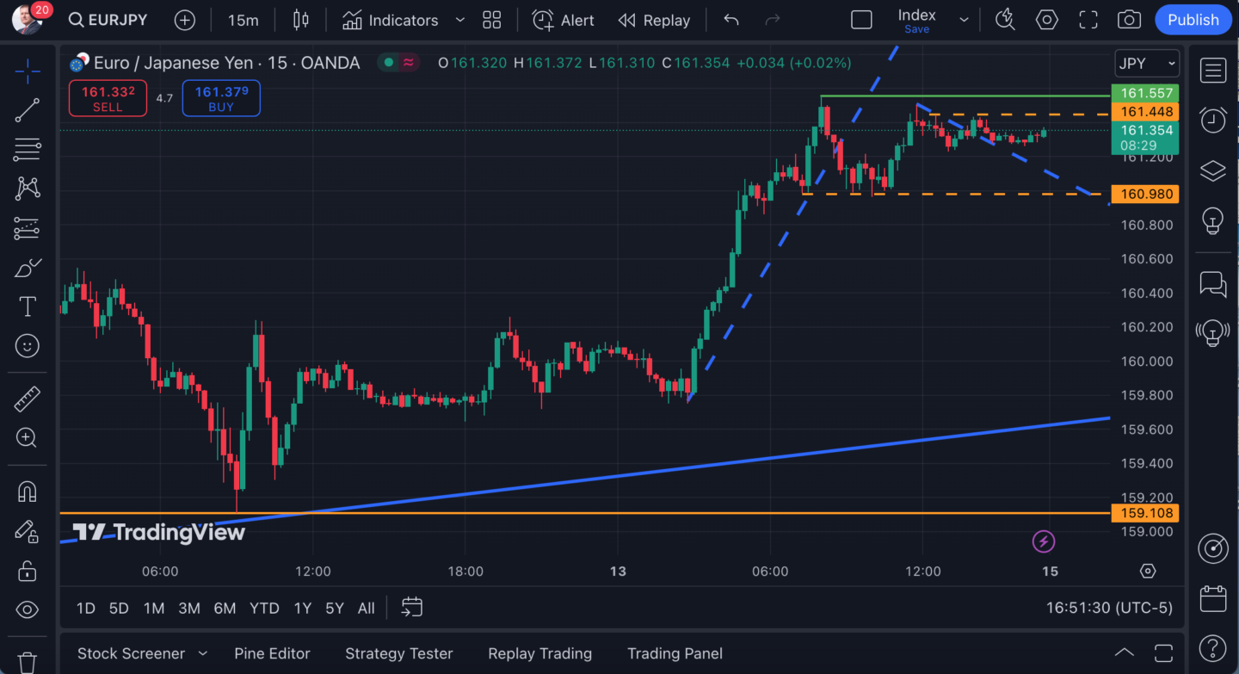1239x674 pixels.
Task: Expand the favorite indicators chevron
Action: click(x=459, y=20)
